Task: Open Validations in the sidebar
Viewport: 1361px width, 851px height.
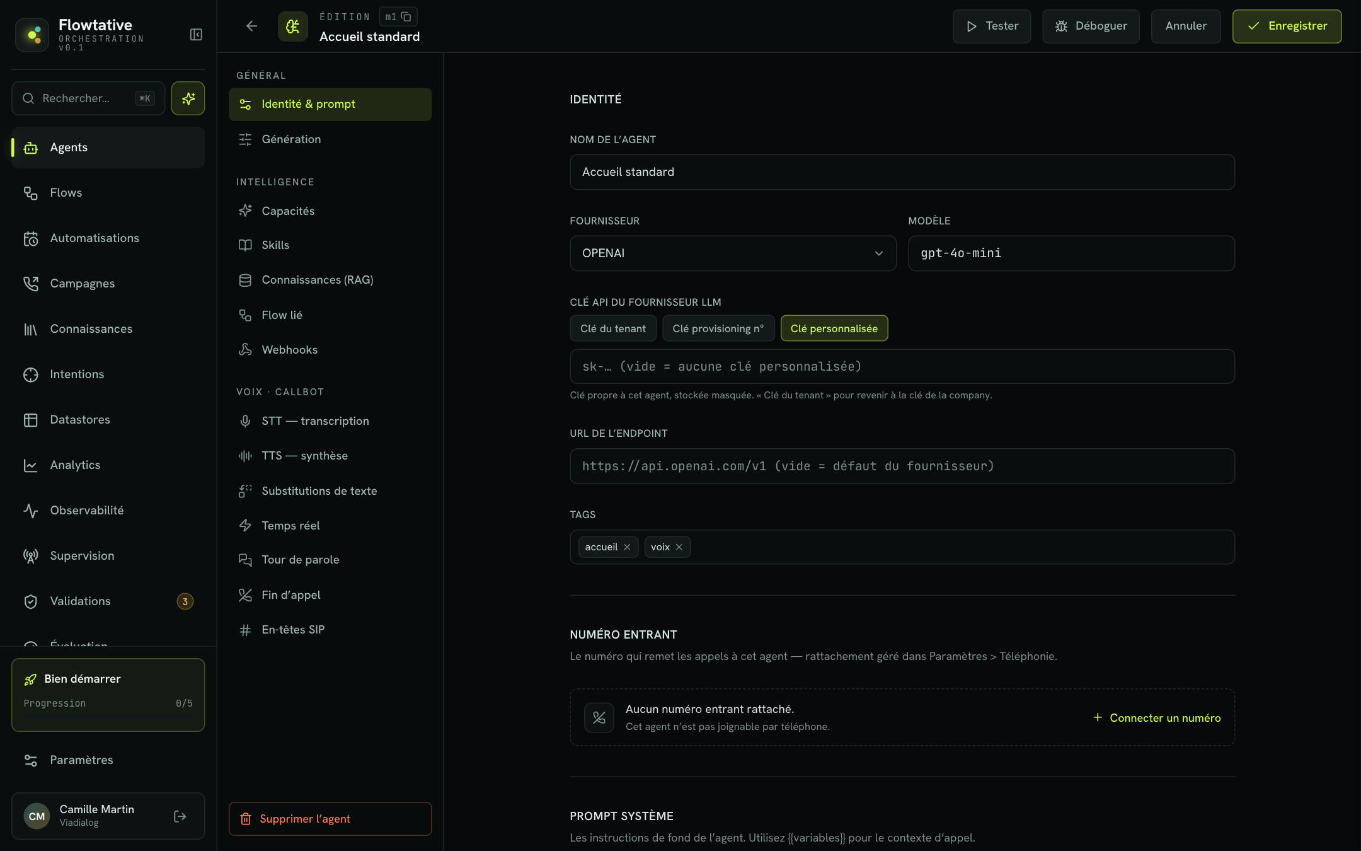Action: (108, 601)
